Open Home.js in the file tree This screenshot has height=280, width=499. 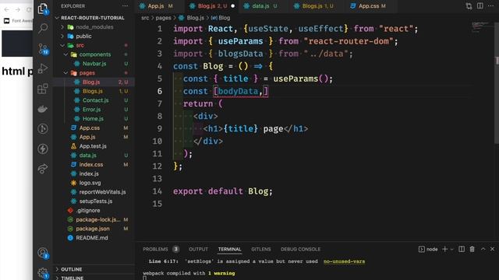(x=94, y=119)
